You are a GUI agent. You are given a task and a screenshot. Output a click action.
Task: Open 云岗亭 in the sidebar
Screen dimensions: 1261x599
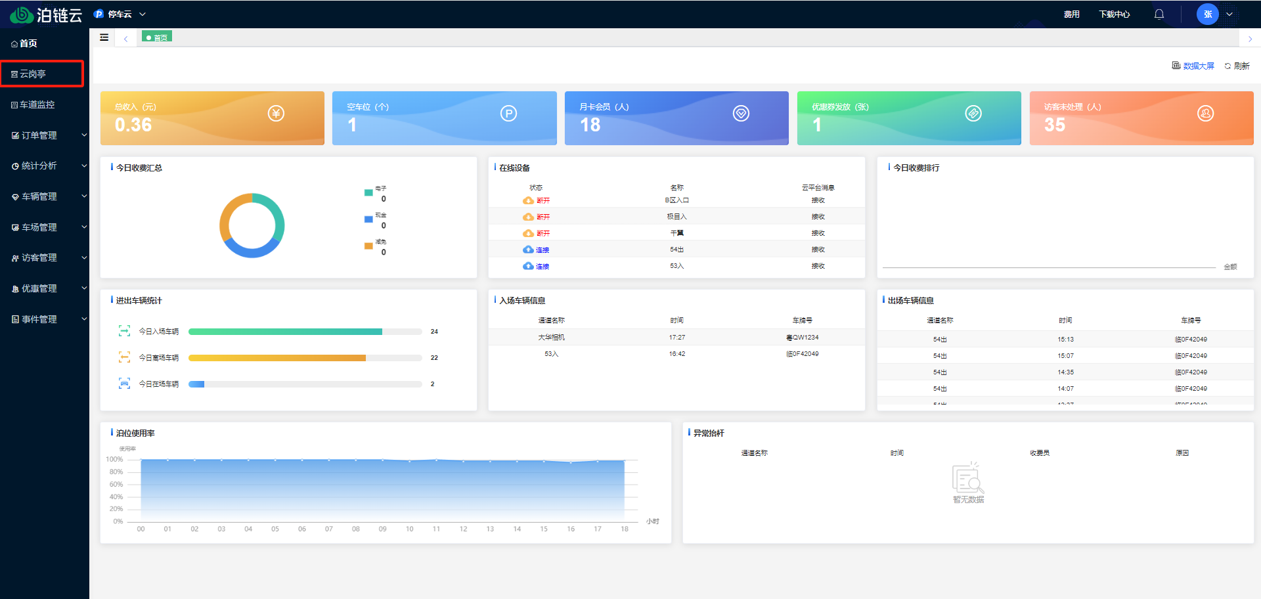tap(42, 74)
